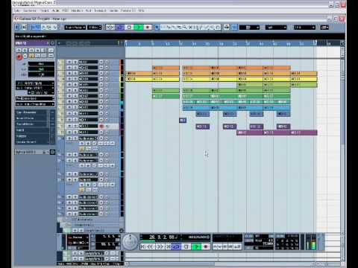Screen dimensions: 358x268
Task: Expand the Track Parameters Inspector section
Action: pos(31,112)
